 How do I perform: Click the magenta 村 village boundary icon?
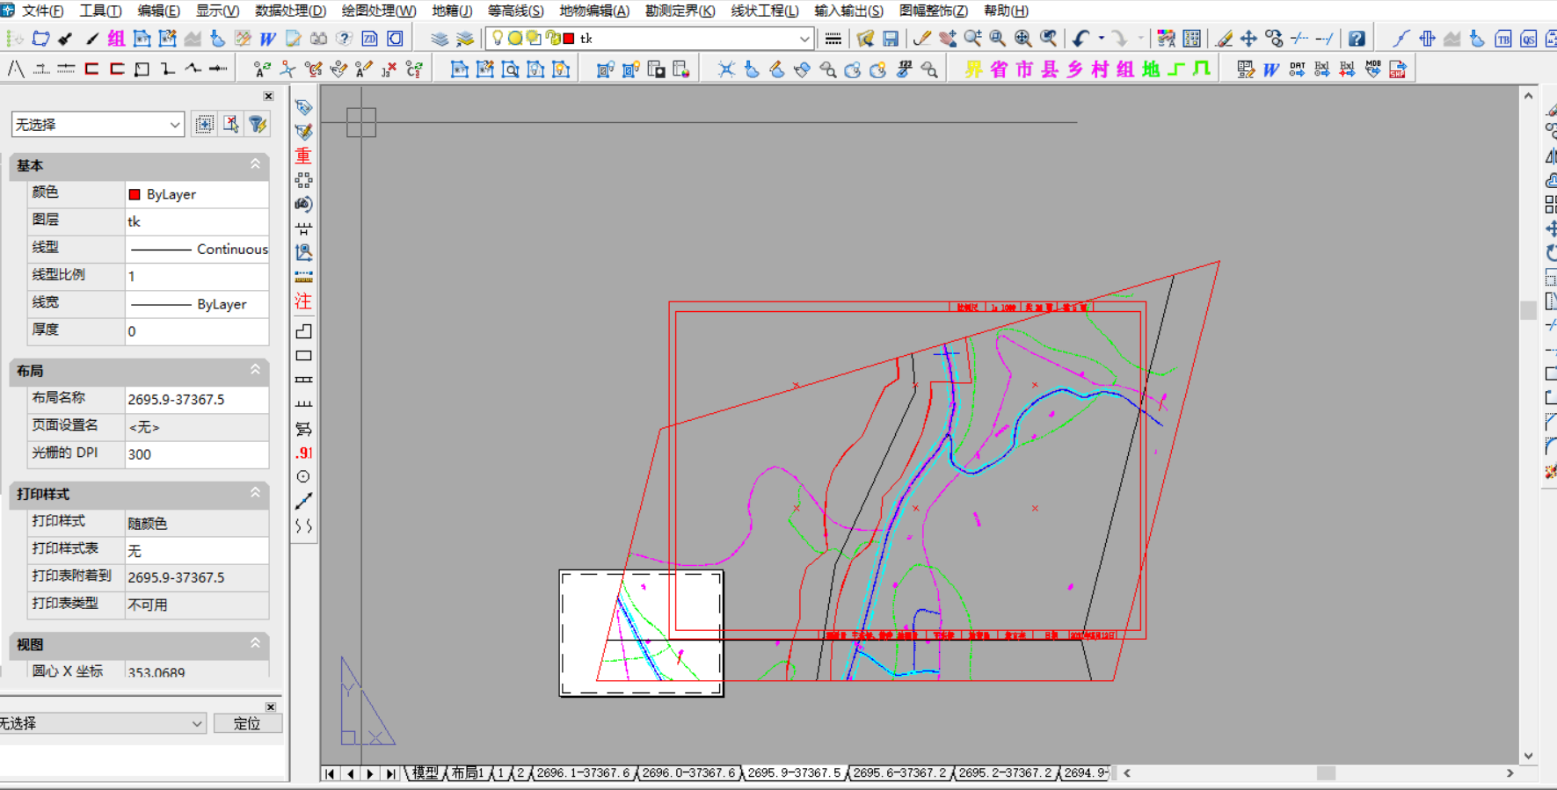click(x=1100, y=69)
